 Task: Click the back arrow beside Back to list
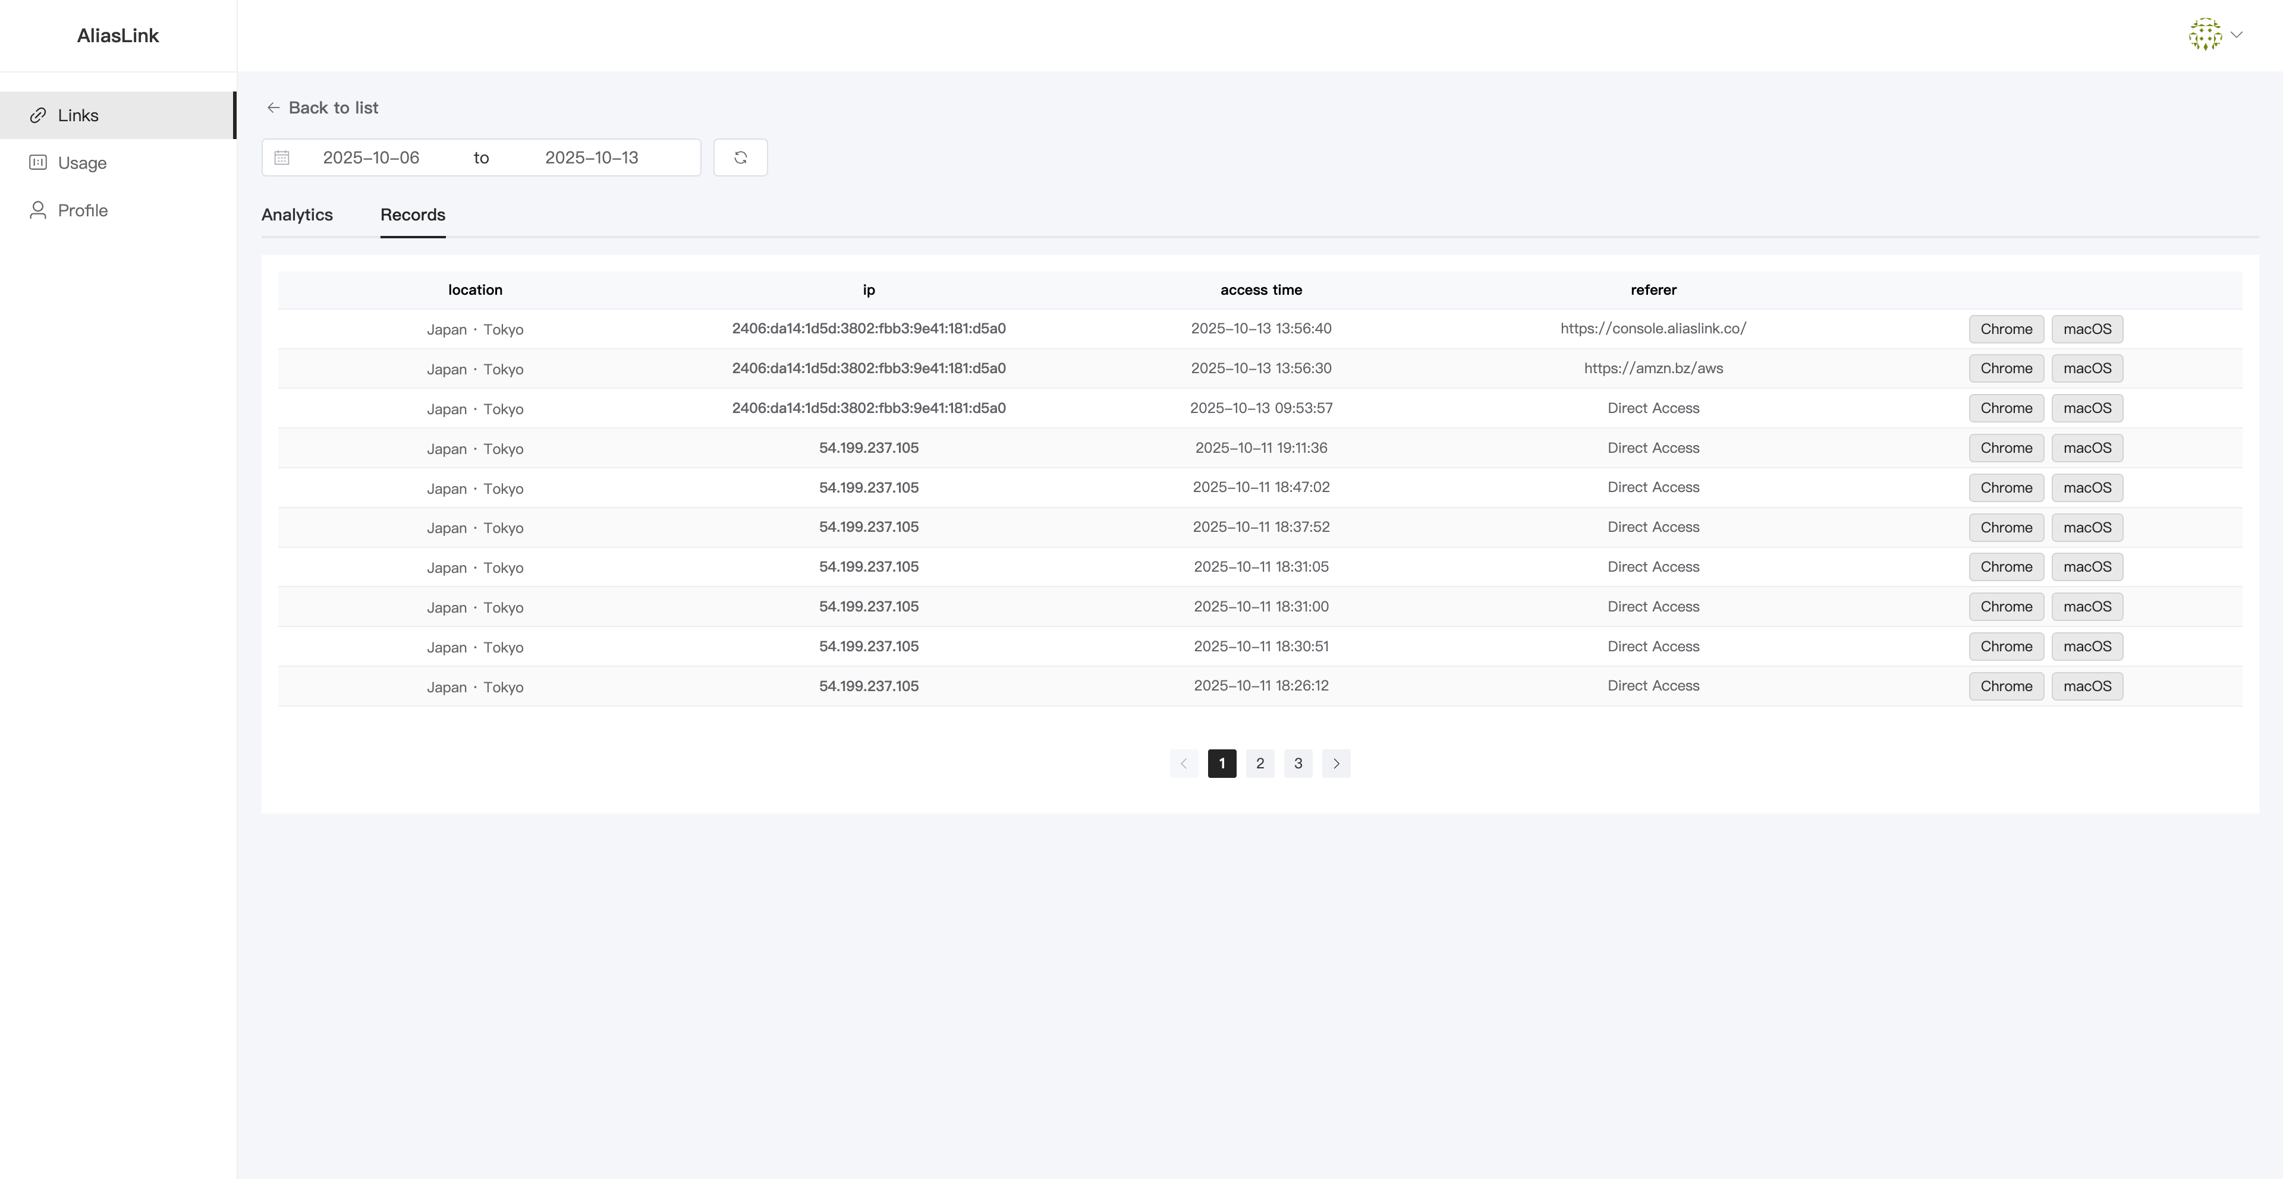click(x=273, y=108)
